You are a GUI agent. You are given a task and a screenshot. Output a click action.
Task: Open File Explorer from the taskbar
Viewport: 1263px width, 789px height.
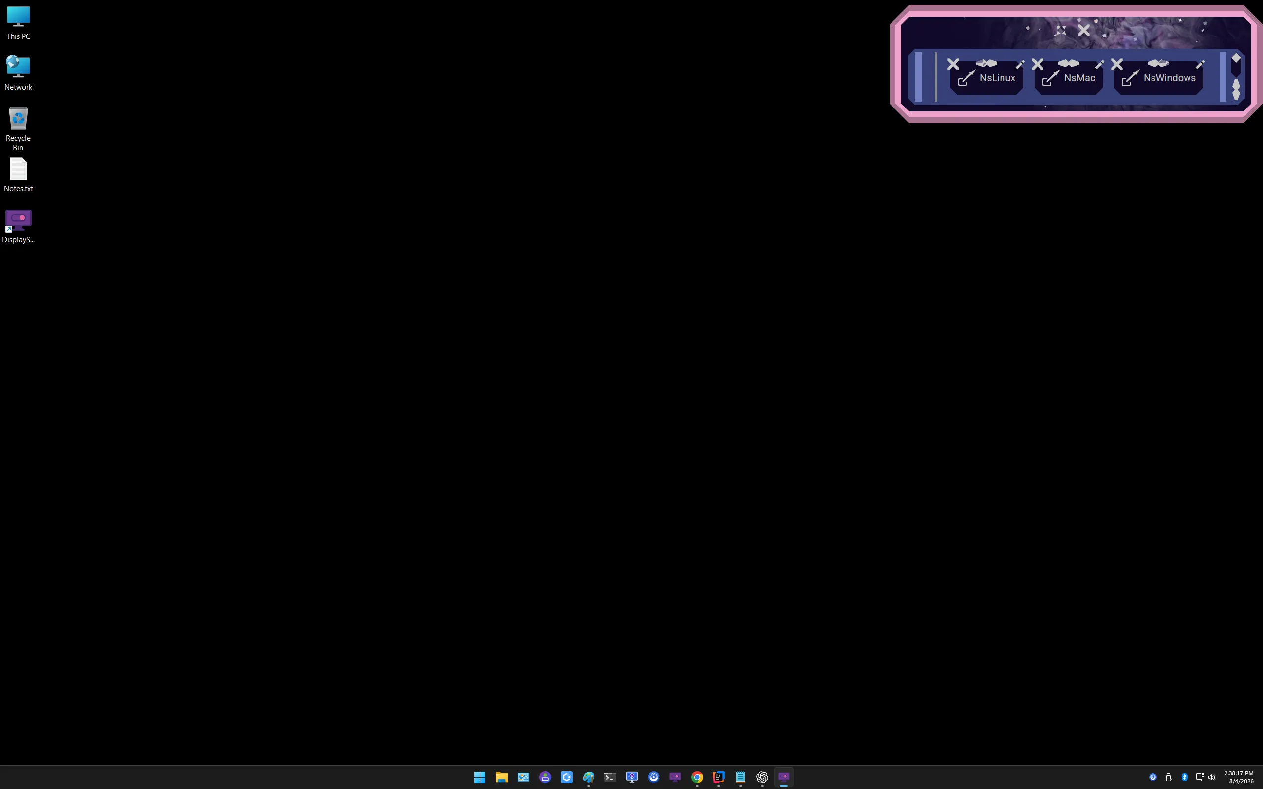pyautogui.click(x=502, y=777)
